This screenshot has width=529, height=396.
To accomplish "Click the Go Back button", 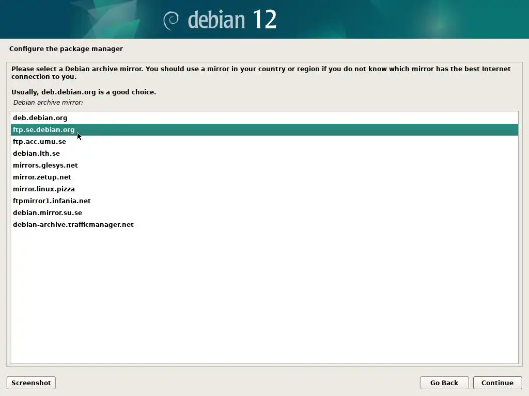I will click(444, 383).
